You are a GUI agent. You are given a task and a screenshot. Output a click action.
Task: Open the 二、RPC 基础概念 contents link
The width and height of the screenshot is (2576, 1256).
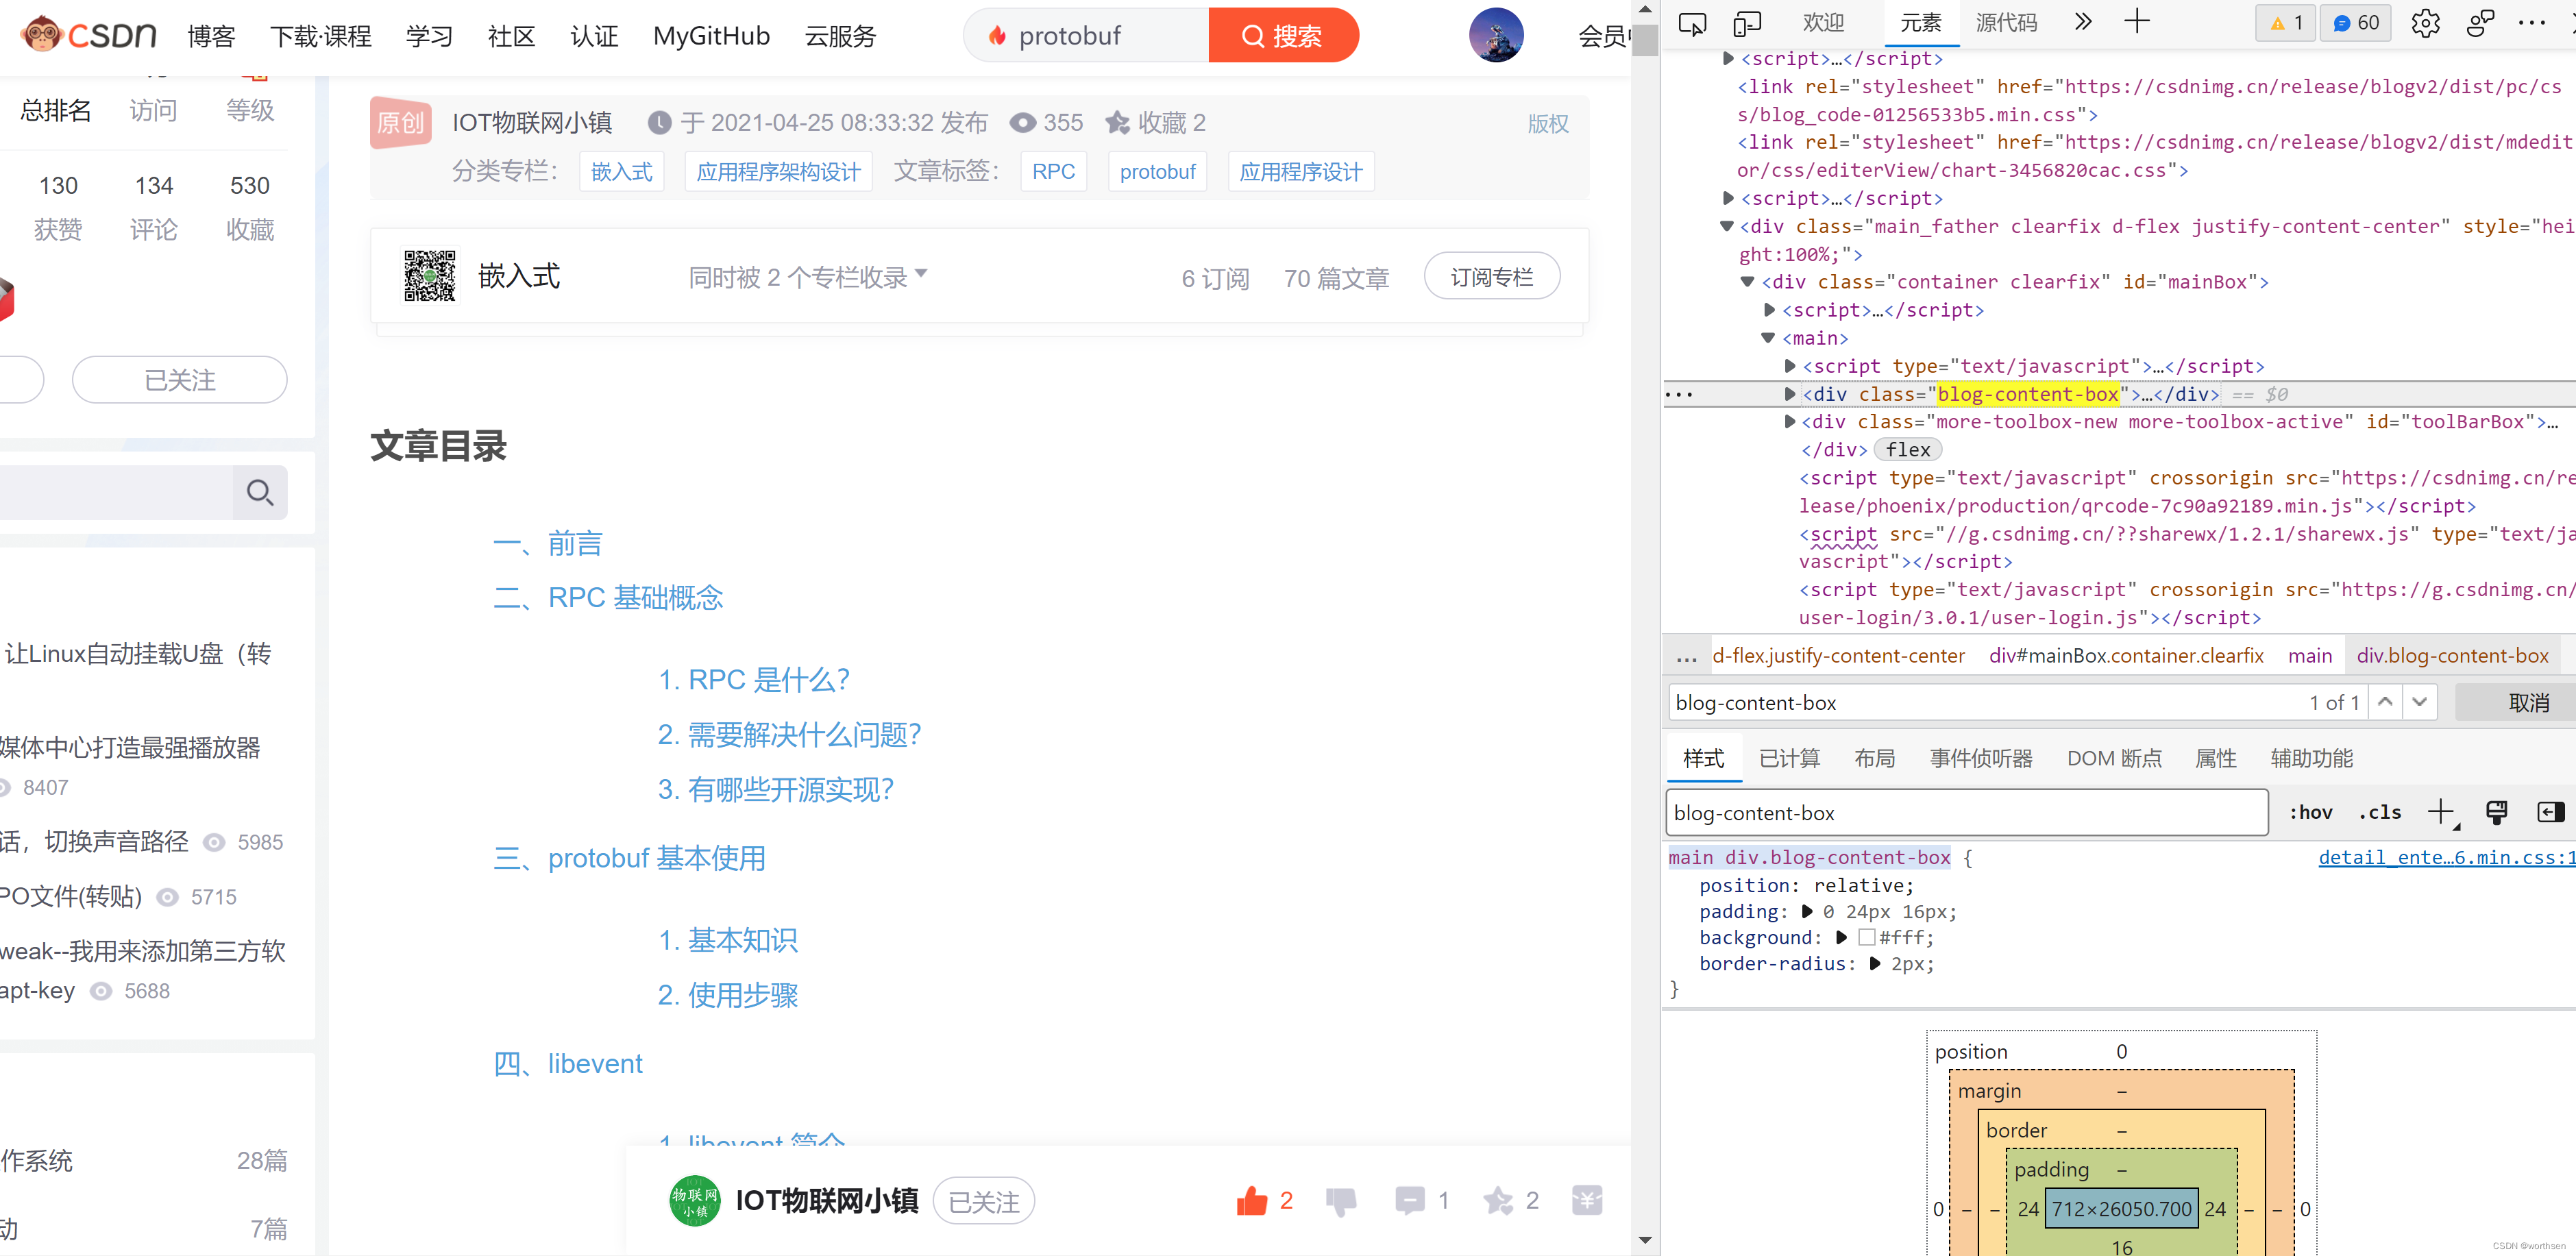608,597
